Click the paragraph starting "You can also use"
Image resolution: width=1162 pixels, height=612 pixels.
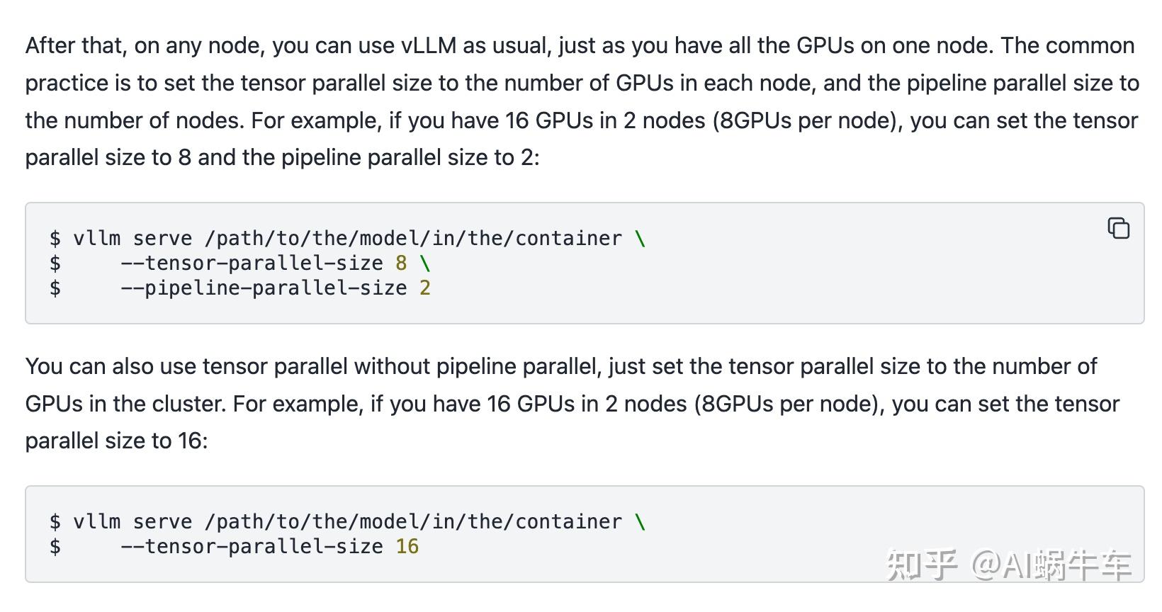560,403
